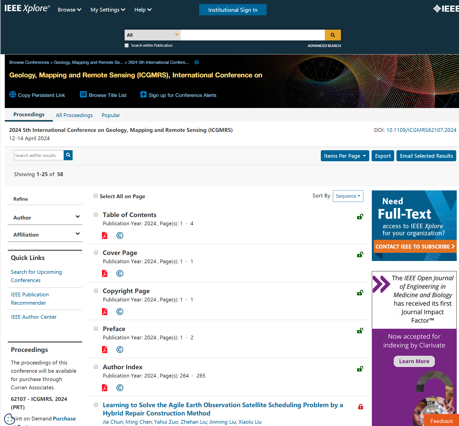Screen dimensions: 459x426
Task: Click Email Selected Results button
Action: click(x=426, y=156)
